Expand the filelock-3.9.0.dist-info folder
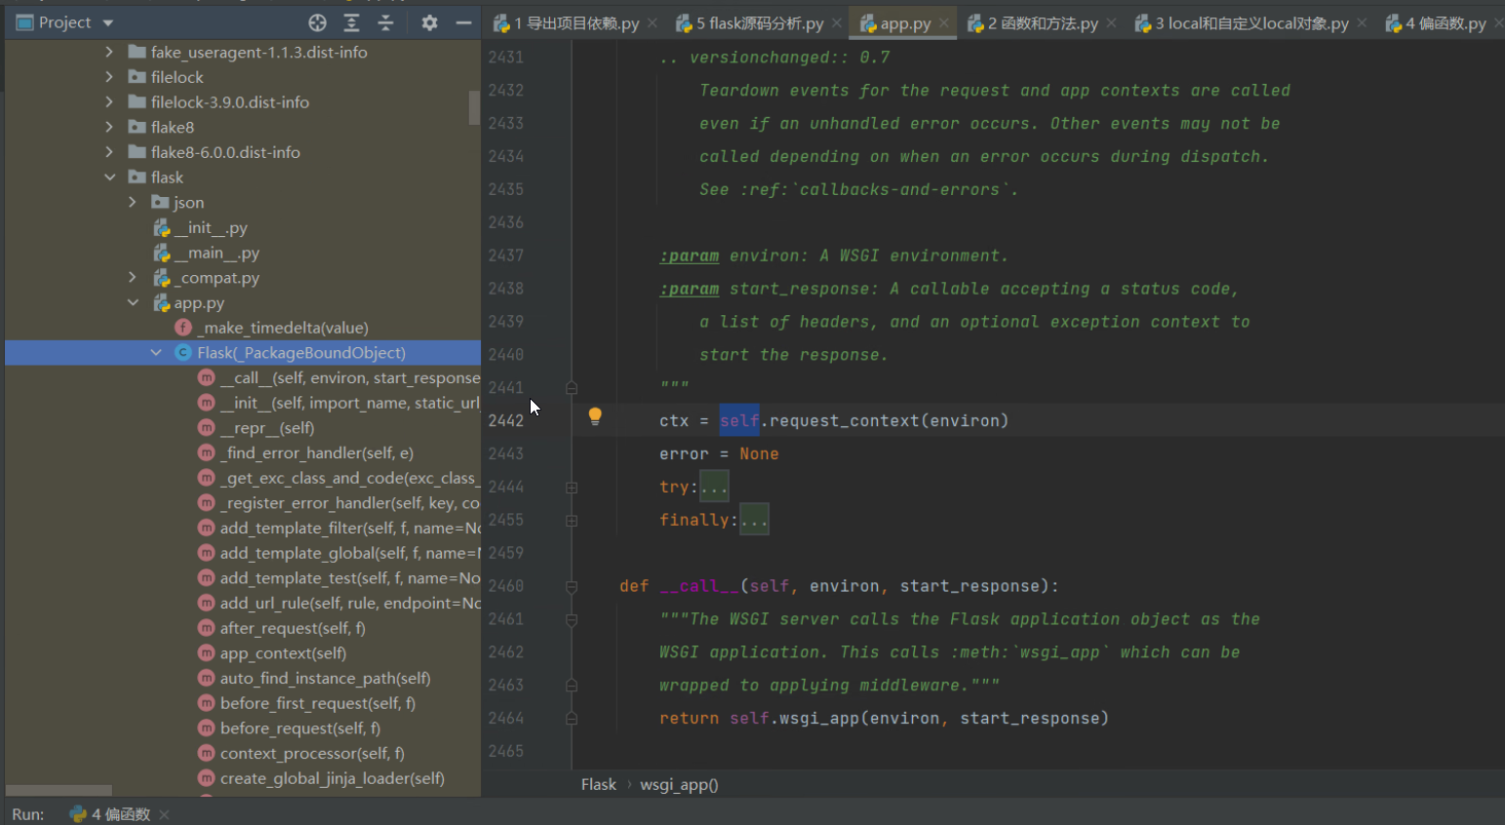Image resolution: width=1505 pixels, height=825 pixels. (x=109, y=102)
